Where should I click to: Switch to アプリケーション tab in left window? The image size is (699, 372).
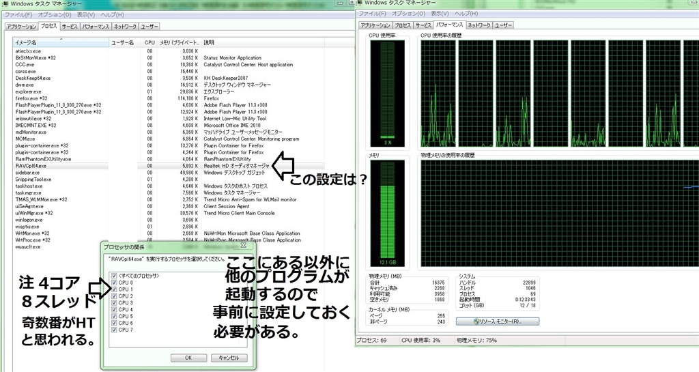tap(21, 27)
